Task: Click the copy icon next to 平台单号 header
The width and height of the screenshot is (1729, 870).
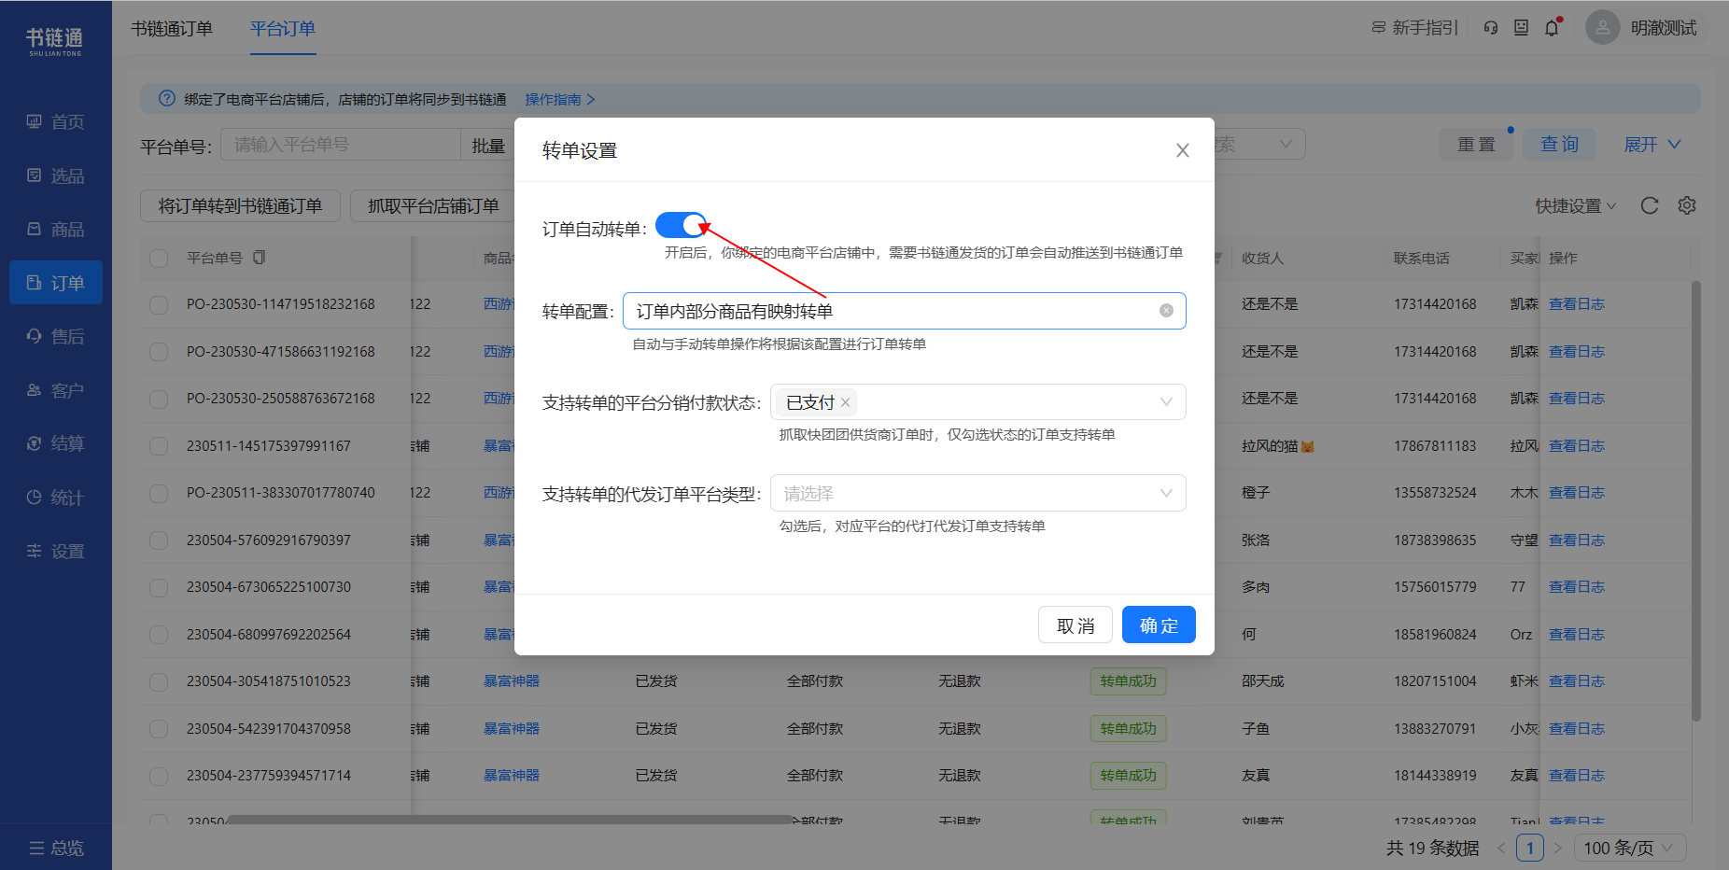Action: coord(259,258)
